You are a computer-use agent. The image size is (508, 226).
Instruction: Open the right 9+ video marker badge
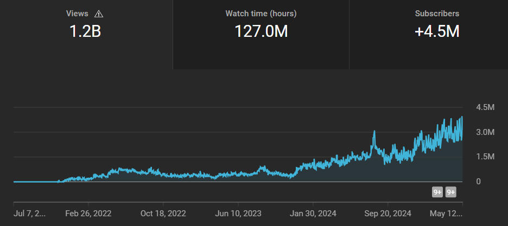tap(451, 192)
